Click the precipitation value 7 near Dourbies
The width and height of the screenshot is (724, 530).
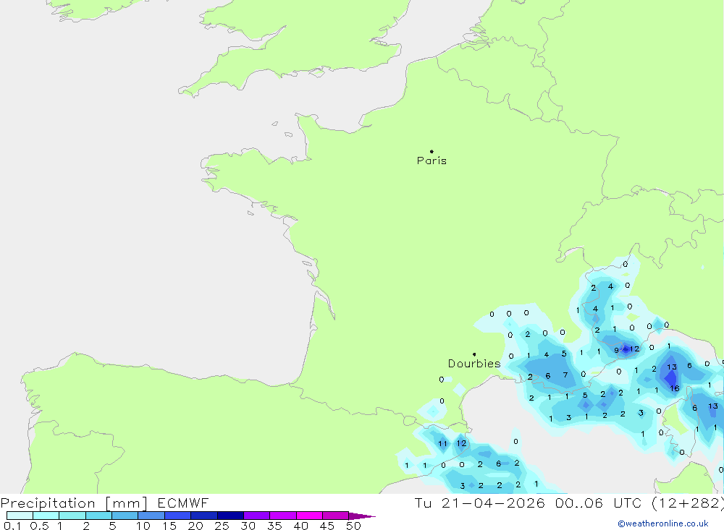pyautogui.click(x=565, y=375)
